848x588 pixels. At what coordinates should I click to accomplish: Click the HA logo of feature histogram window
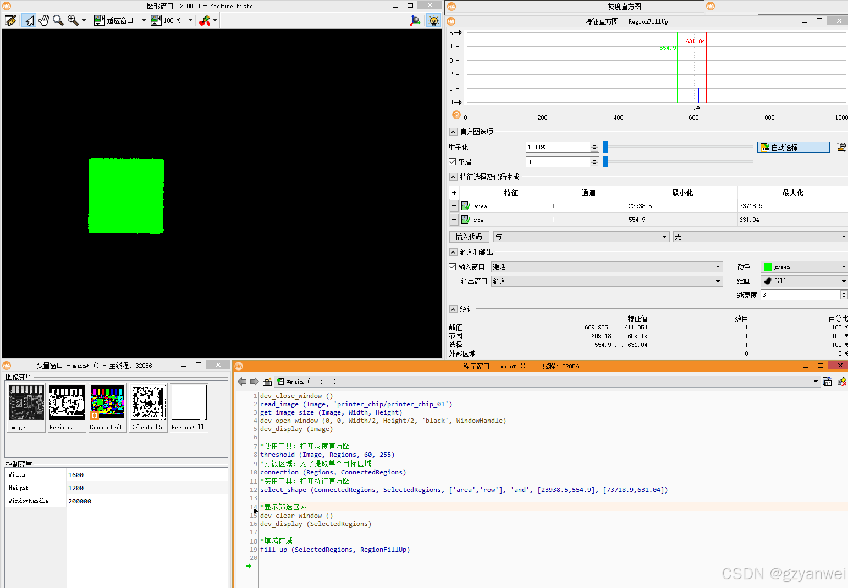[x=451, y=21]
